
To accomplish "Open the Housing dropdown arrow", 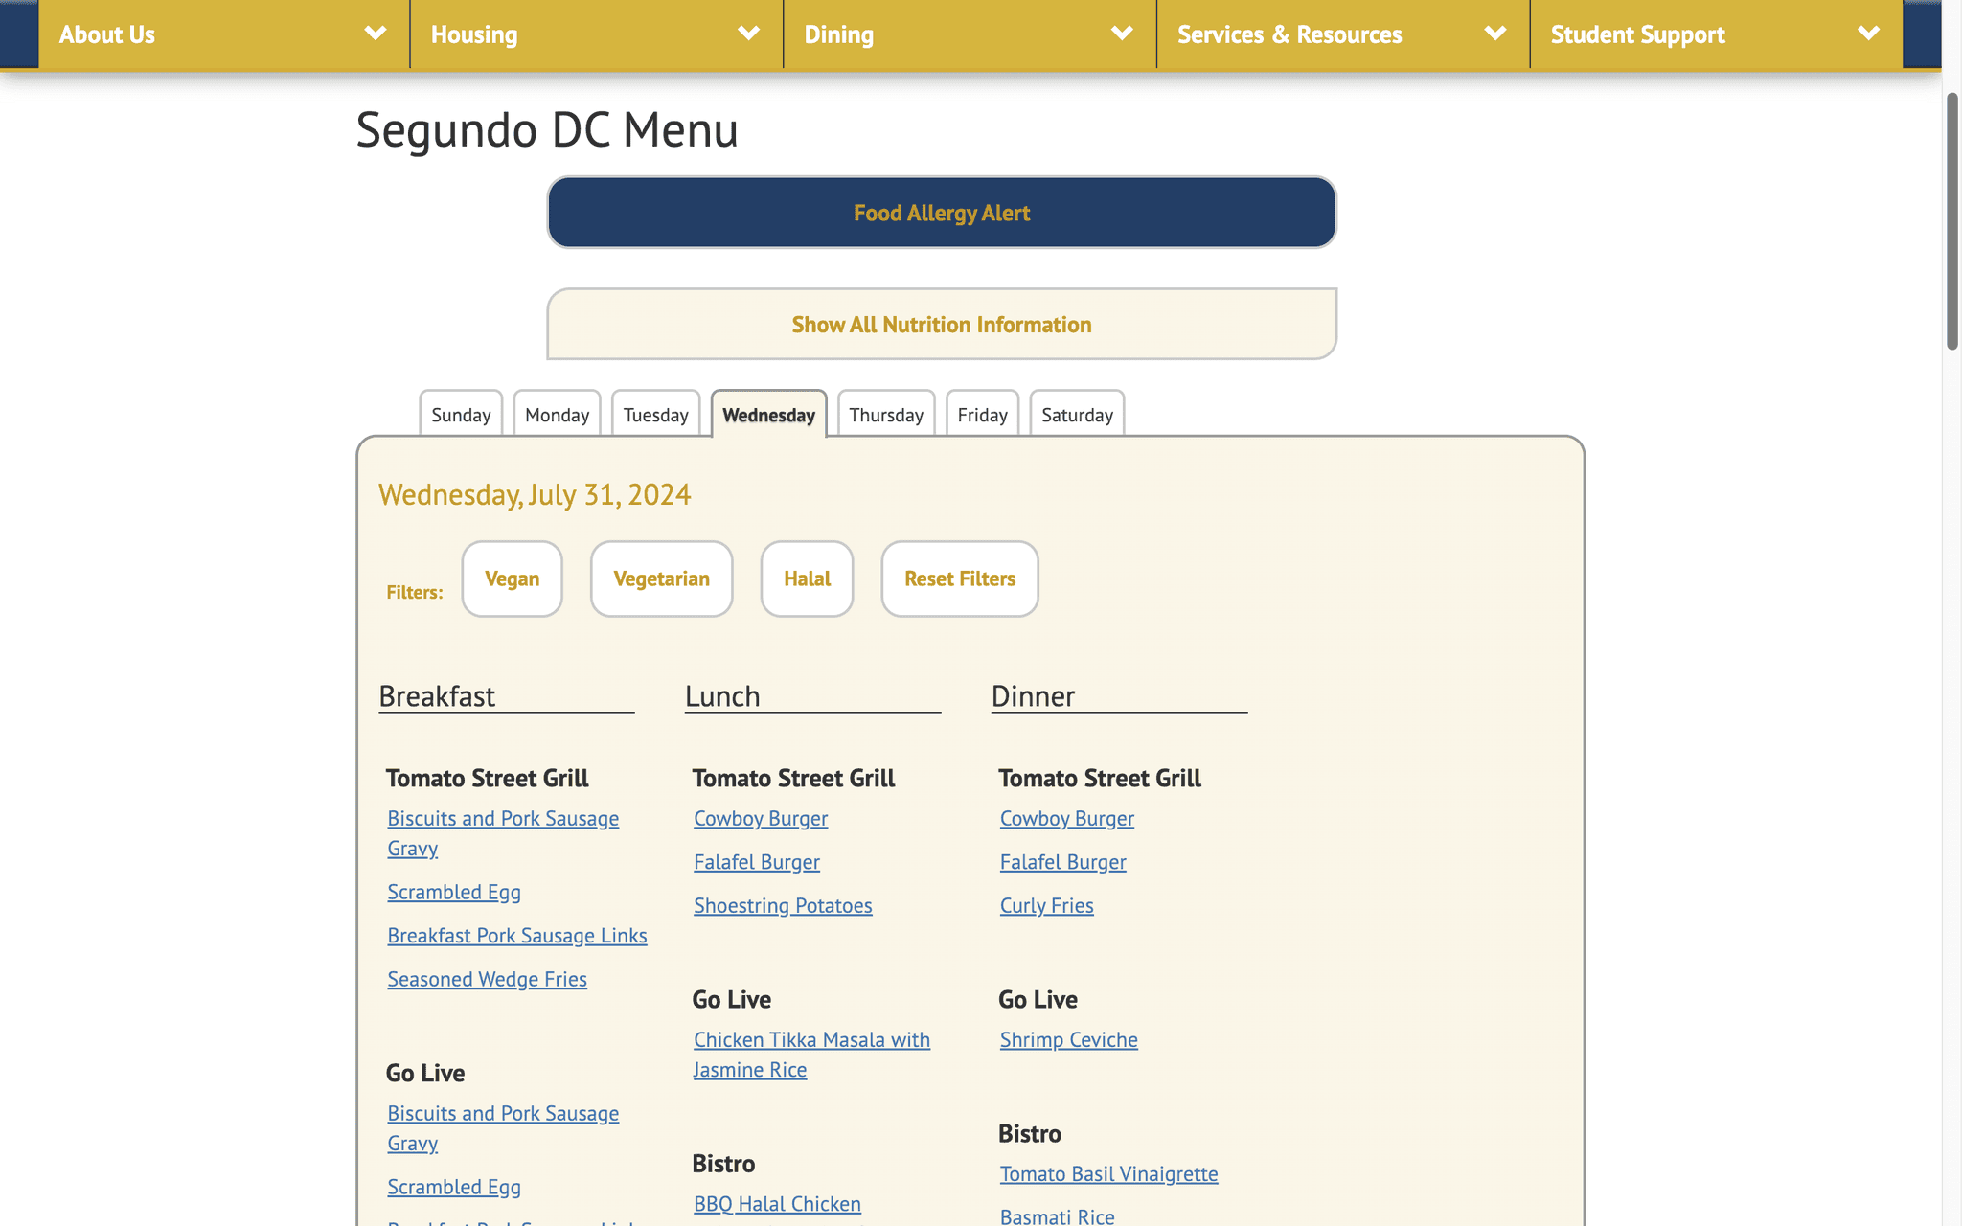I will click(x=748, y=34).
